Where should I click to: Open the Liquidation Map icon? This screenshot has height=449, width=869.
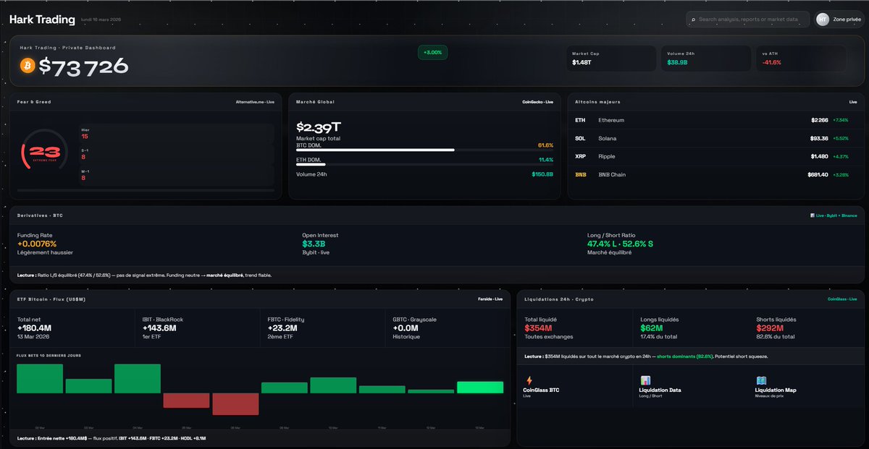761,380
